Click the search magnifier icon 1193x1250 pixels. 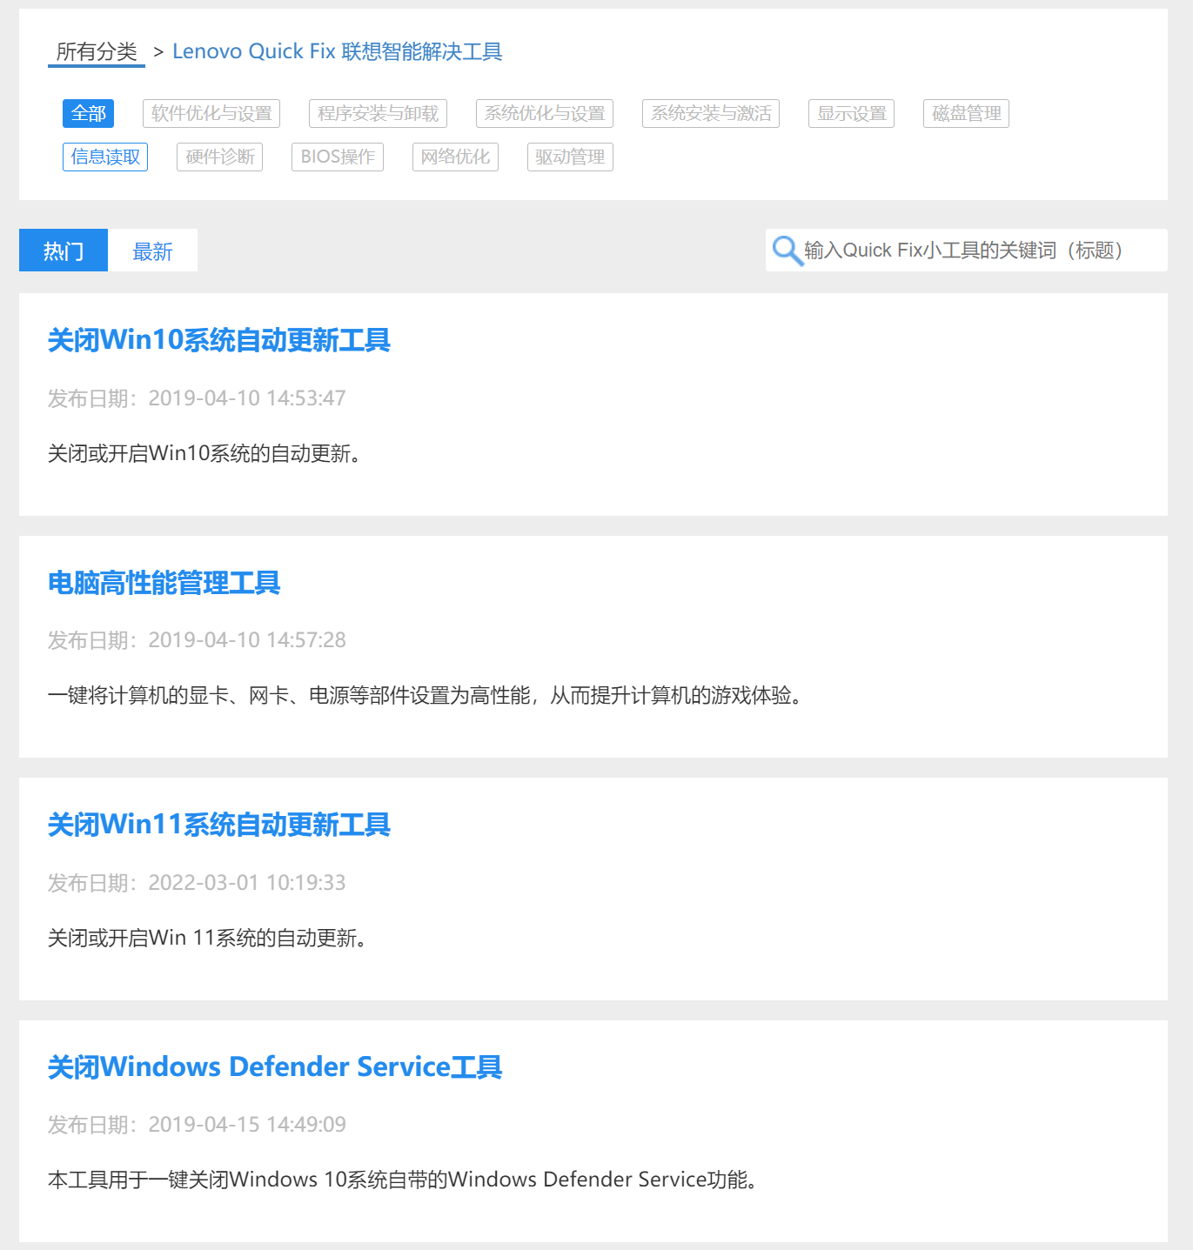[x=787, y=251]
